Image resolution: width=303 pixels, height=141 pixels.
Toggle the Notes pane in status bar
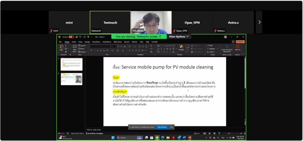[198, 133]
